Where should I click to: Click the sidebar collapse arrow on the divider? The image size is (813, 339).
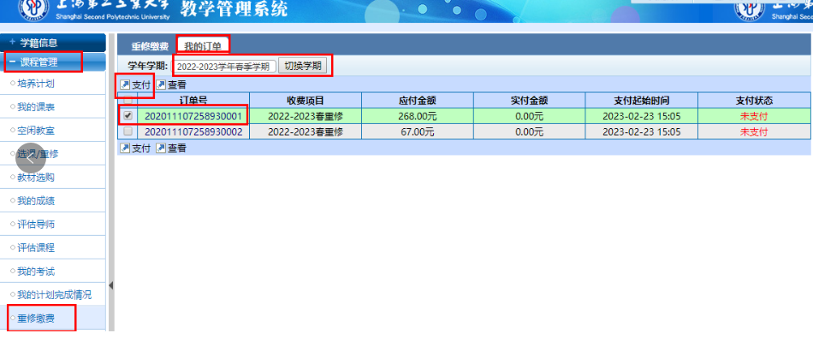(x=111, y=286)
